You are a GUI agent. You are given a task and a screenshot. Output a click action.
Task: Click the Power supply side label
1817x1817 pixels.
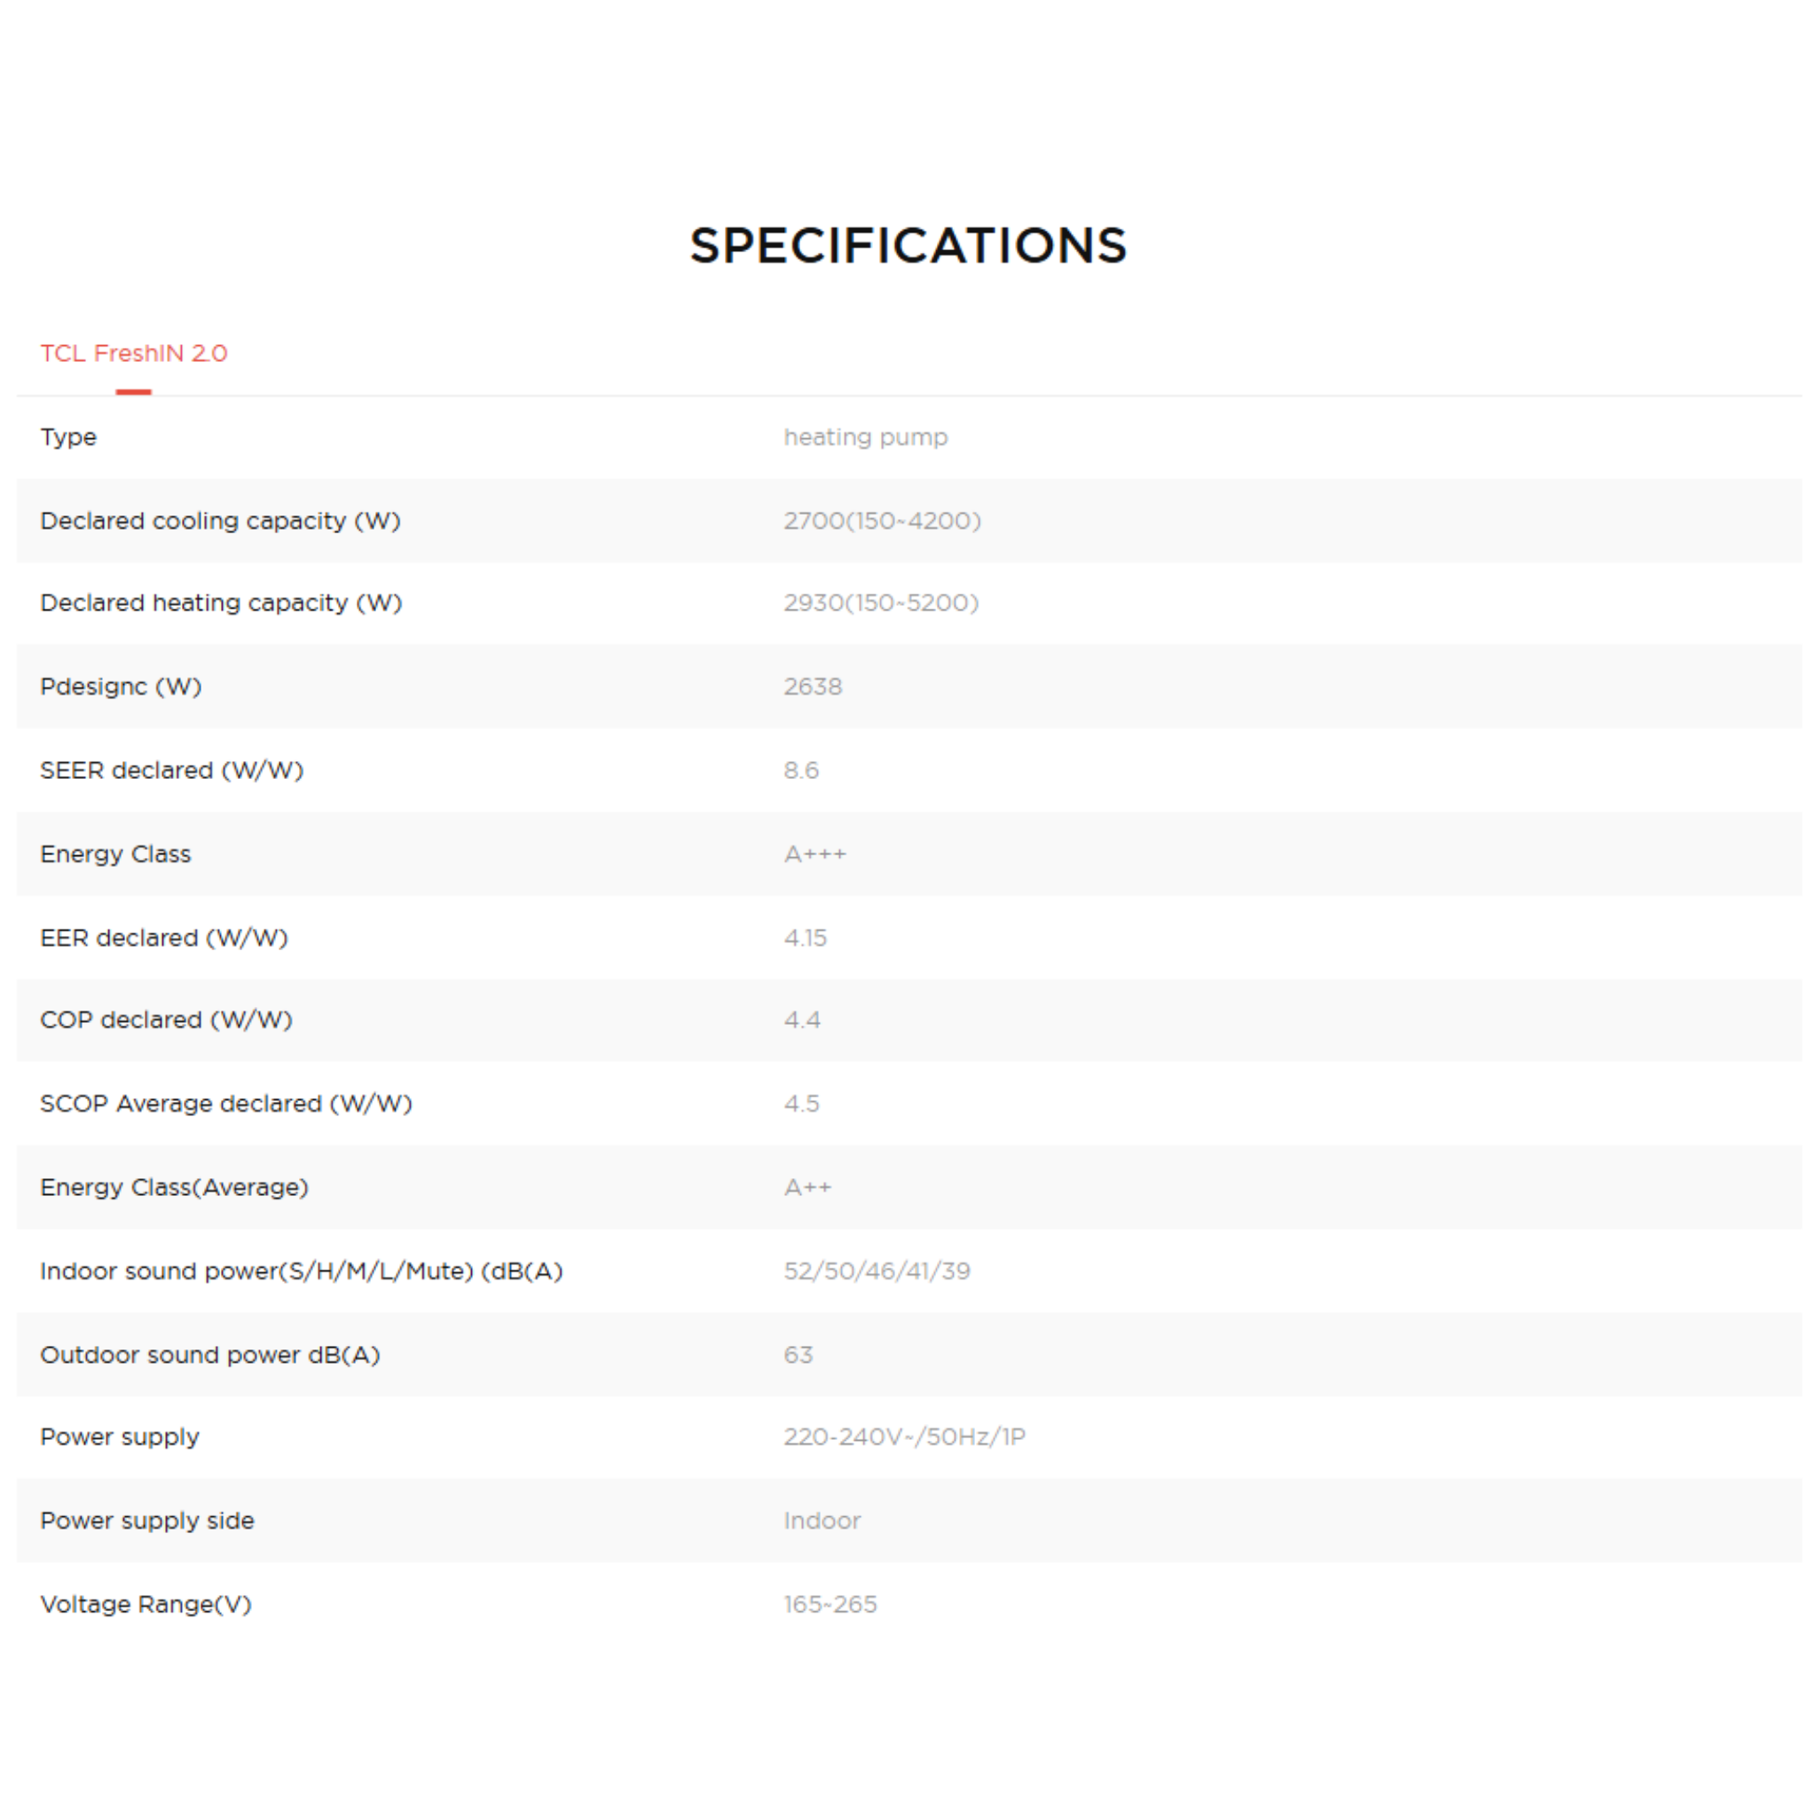pos(146,1521)
